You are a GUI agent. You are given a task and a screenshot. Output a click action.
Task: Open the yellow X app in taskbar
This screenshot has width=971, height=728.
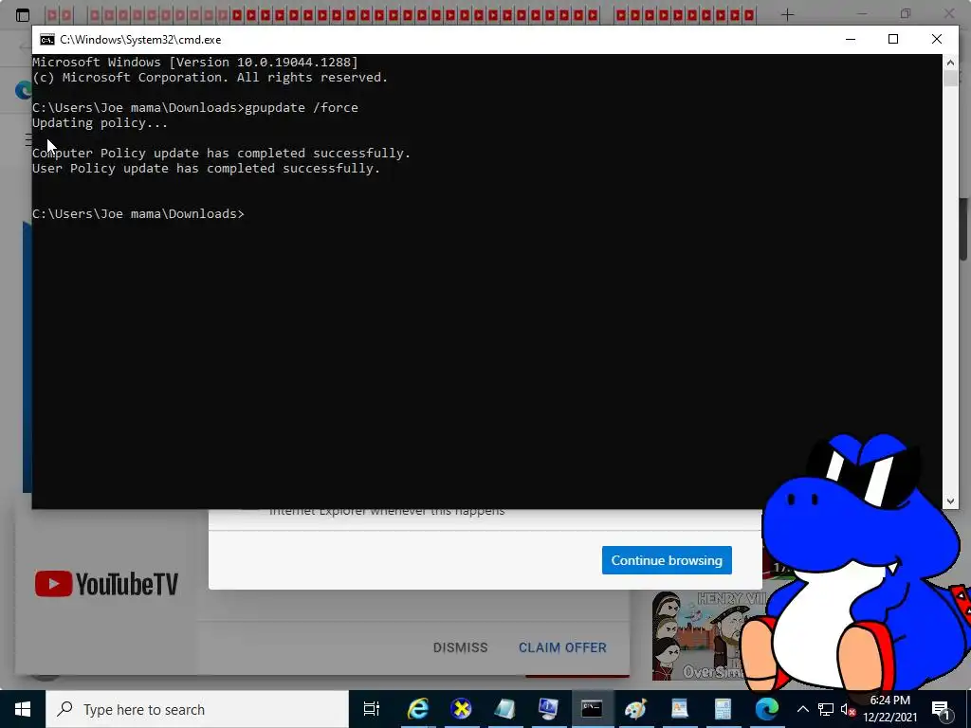(462, 709)
